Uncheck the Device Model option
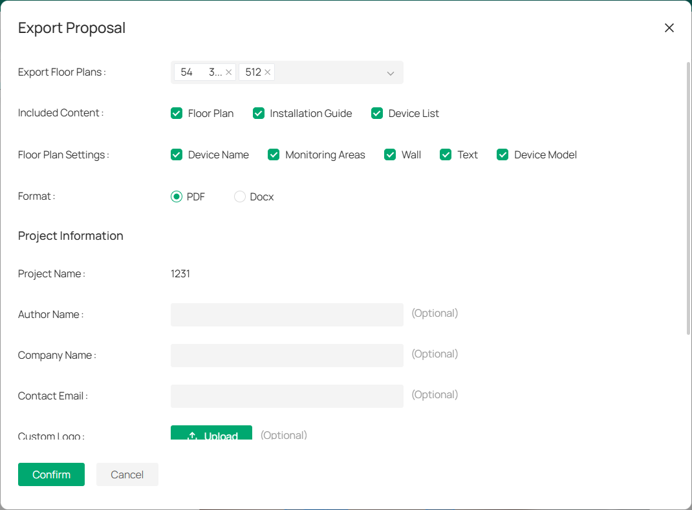Image resolution: width=692 pixels, height=510 pixels. 503,154
